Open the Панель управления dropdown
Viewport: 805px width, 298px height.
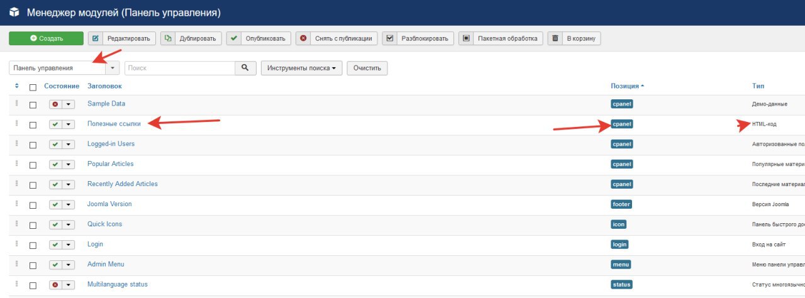click(x=64, y=68)
